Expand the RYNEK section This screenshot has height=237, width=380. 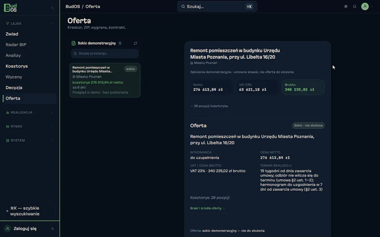coord(52,126)
